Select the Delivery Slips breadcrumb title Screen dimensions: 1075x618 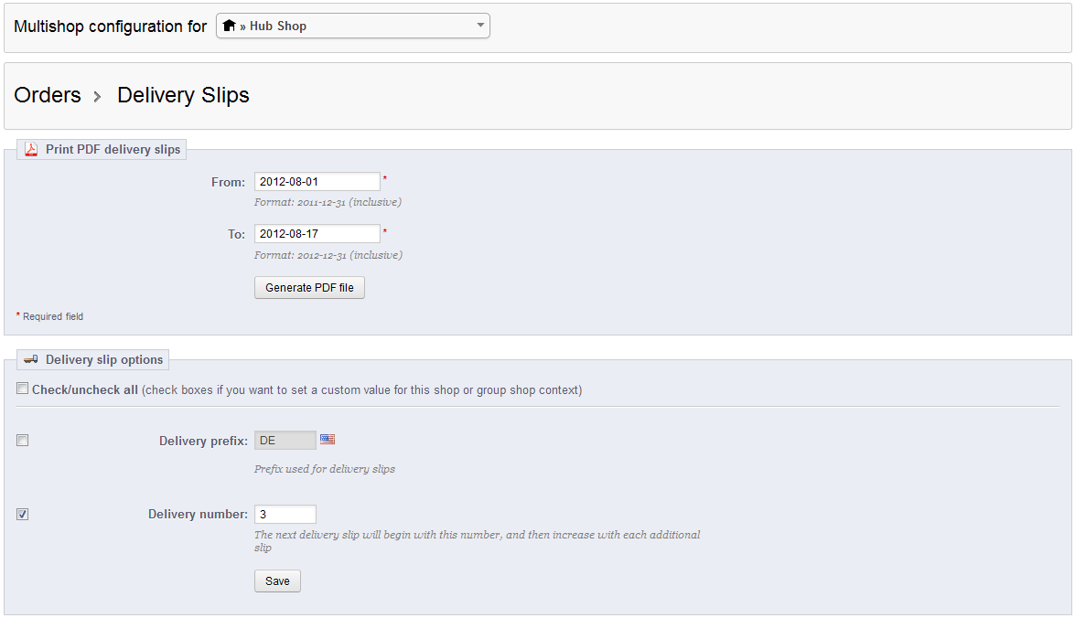point(183,95)
